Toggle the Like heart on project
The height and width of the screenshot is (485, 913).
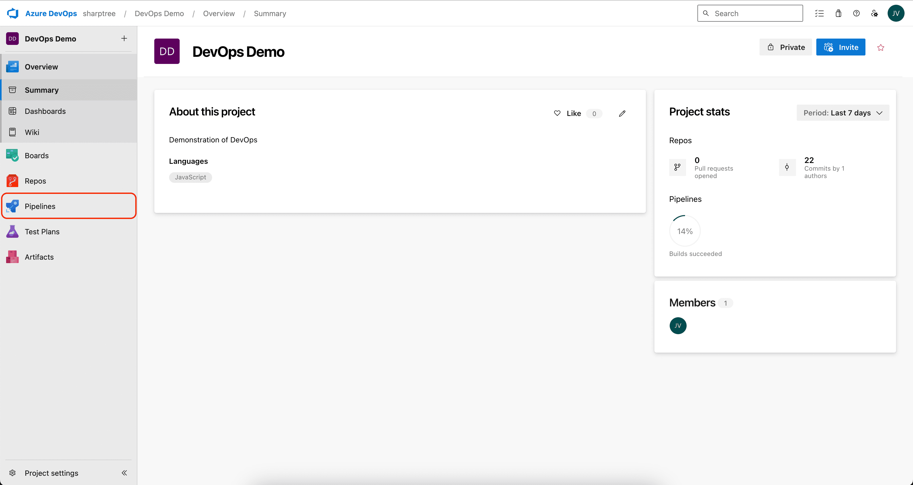557,113
